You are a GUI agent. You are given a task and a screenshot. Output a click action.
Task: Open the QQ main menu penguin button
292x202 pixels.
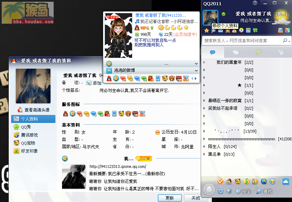point(209,189)
